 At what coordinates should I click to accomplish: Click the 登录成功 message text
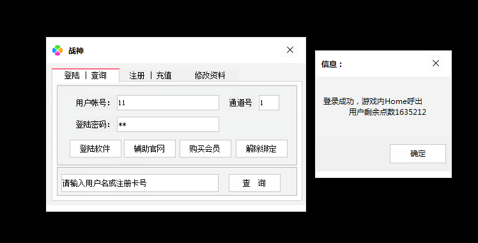click(x=373, y=101)
